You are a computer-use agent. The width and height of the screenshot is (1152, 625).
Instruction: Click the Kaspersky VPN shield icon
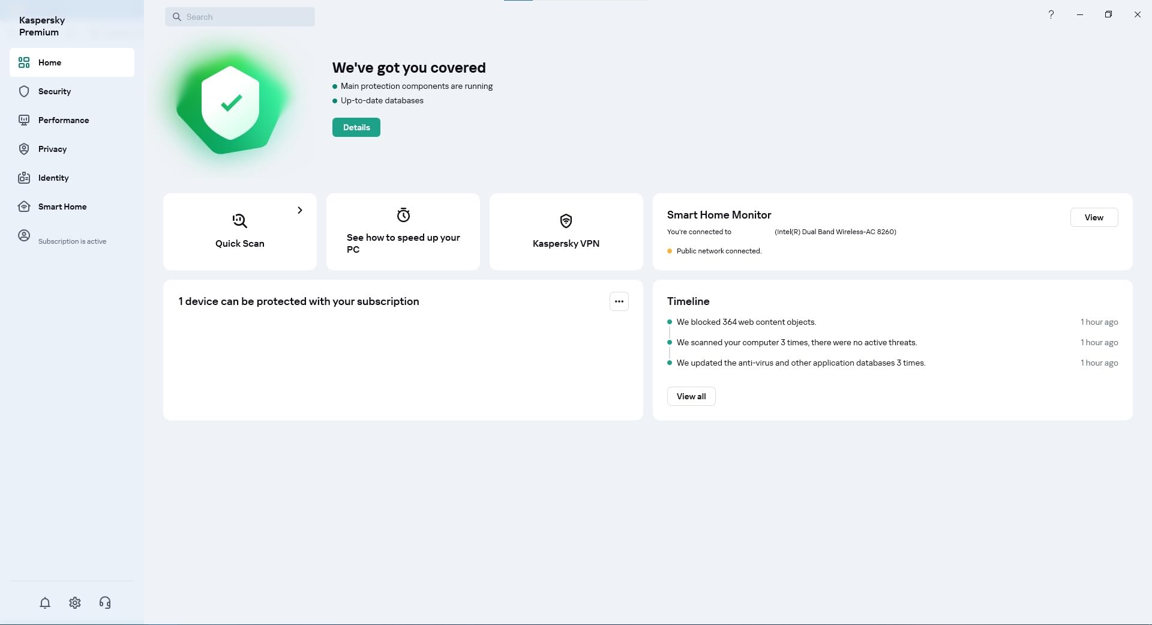(566, 220)
